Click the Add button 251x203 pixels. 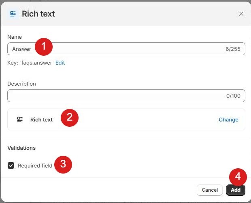[236, 190]
